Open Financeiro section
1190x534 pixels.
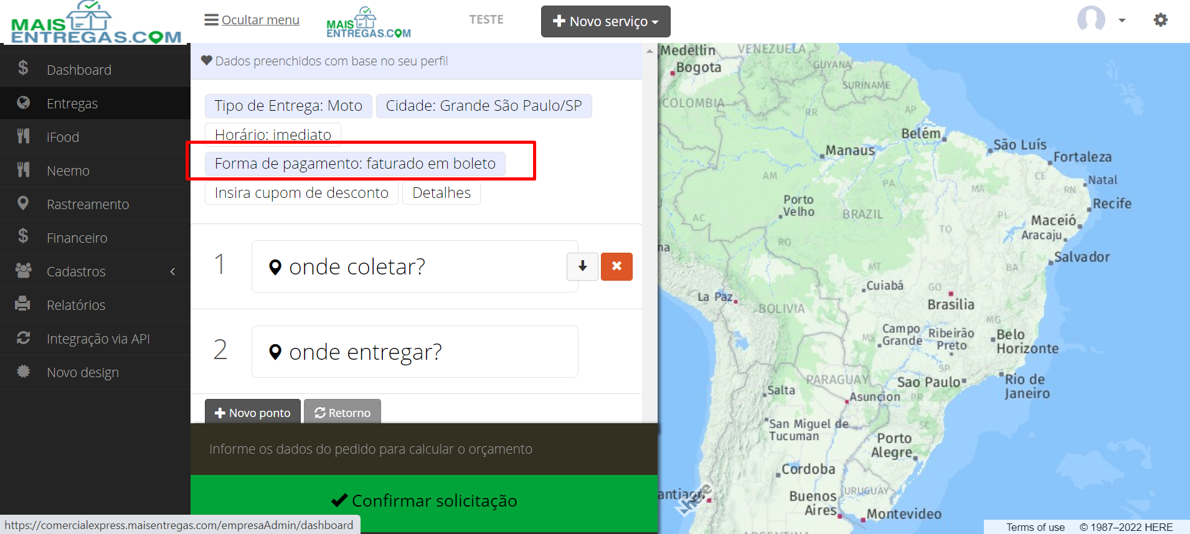[x=95, y=238]
